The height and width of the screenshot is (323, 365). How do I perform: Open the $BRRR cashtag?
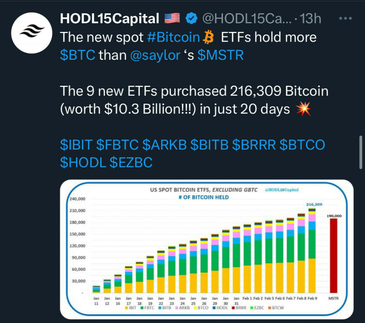pyautogui.click(x=254, y=145)
